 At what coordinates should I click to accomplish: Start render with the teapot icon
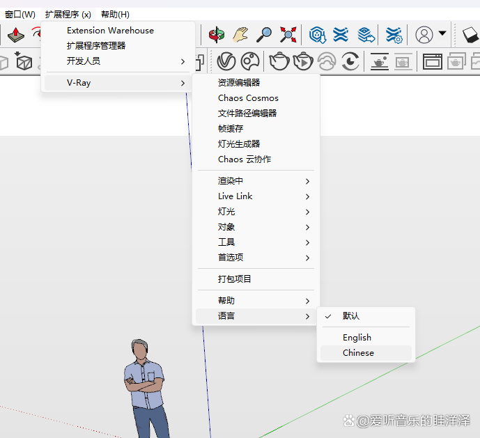[x=279, y=61]
